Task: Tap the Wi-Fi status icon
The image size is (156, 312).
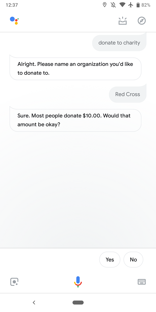Action: 122,5
